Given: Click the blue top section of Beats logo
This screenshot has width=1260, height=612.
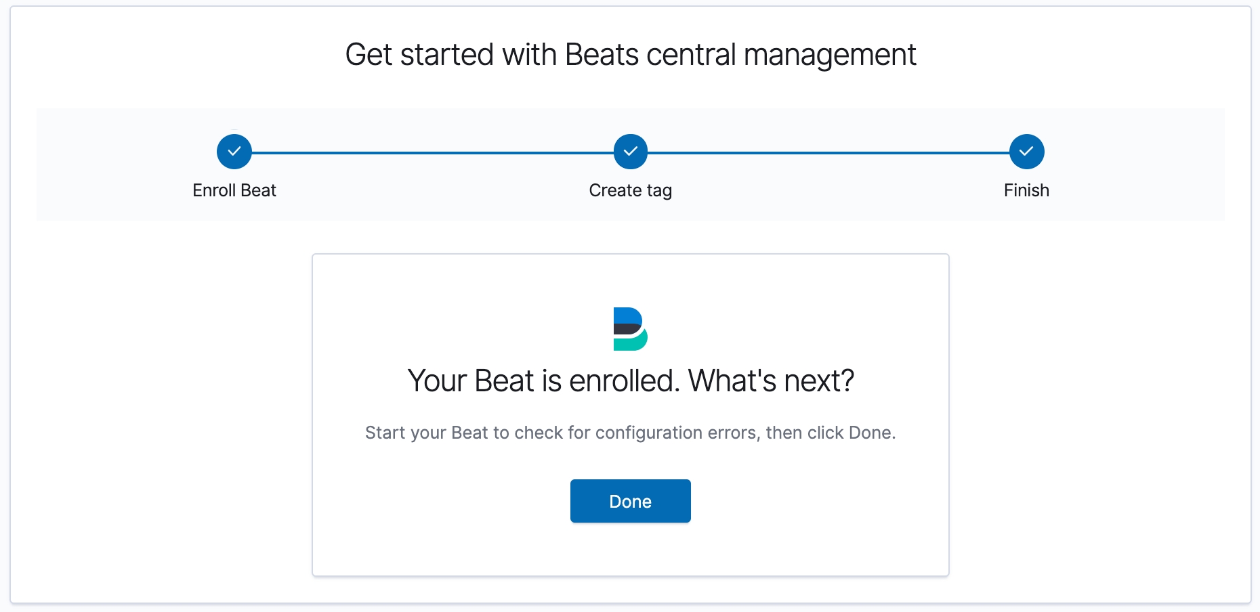Looking at the screenshot, I should point(627,315).
